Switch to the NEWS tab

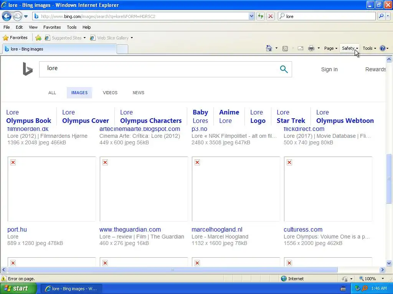click(138, 93)
